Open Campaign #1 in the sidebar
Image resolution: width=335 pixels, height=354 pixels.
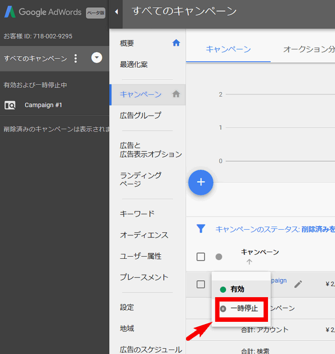[x=43, y=105]
